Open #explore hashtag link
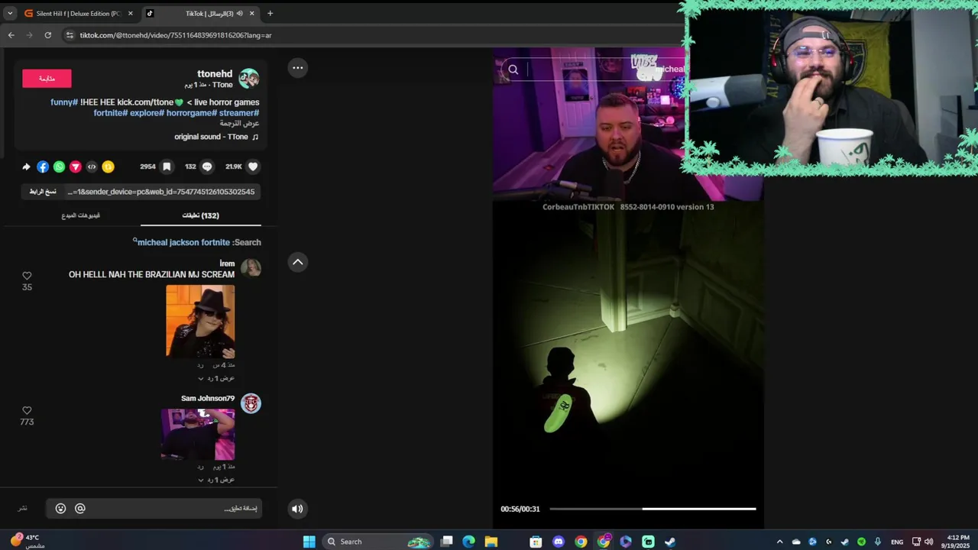The width and height of the screenshot is (978, 550). 147,113
